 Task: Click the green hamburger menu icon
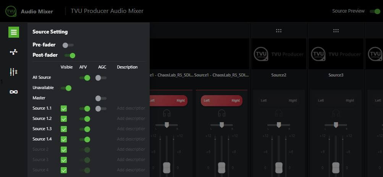[14, 32]
